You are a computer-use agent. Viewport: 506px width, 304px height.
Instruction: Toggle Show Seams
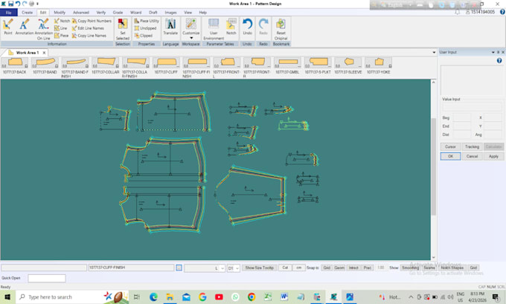pyautogui.click(x=429, y=268)
